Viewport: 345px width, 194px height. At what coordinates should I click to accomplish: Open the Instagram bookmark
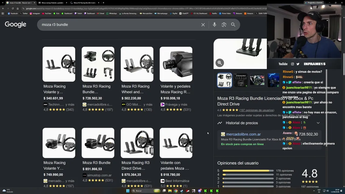[x=35, y=13]
